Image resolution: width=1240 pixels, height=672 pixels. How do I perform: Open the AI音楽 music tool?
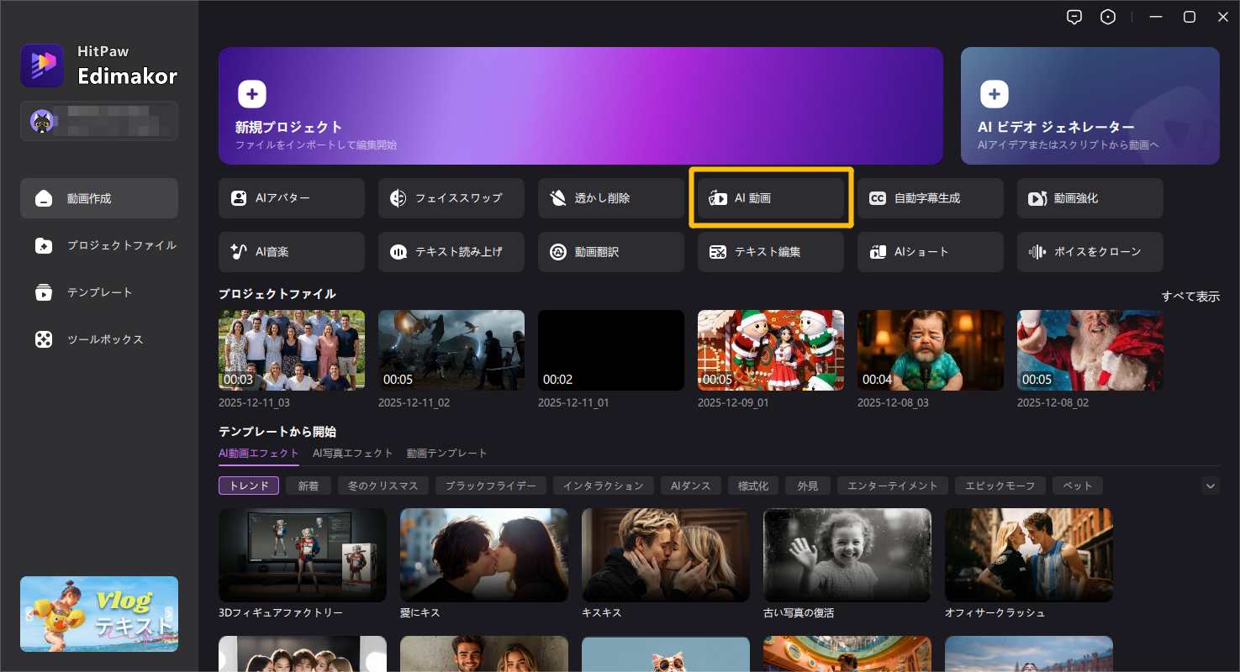coord(291,252)
